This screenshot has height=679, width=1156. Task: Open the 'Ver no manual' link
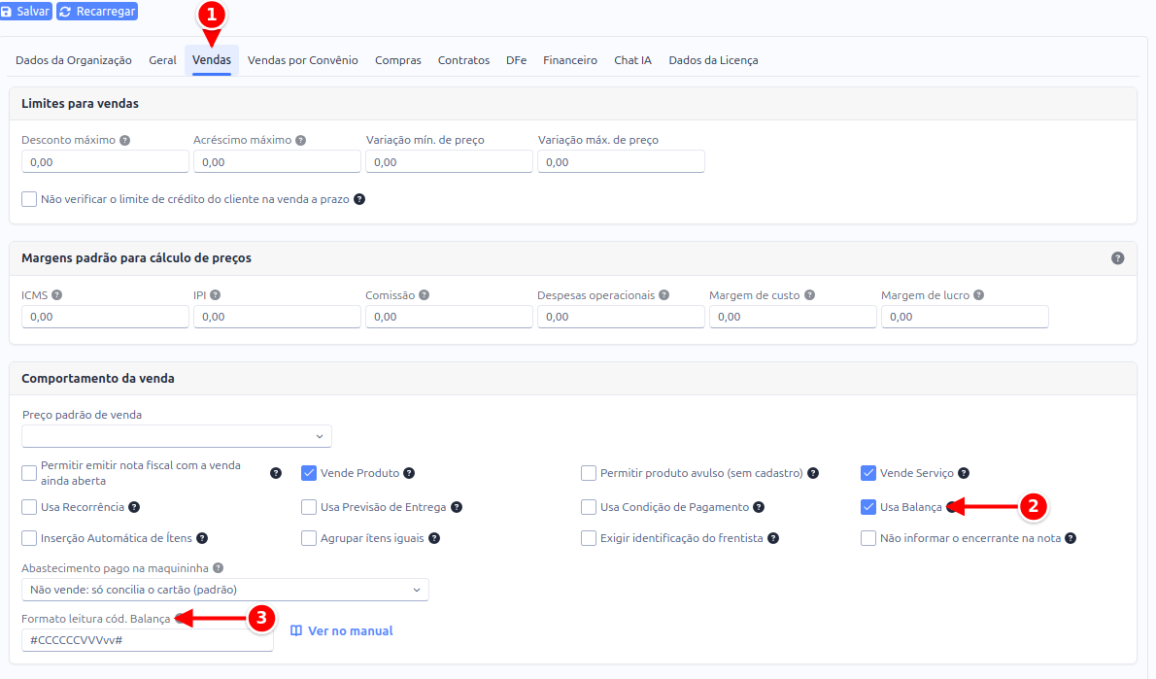tap(341, 631)
